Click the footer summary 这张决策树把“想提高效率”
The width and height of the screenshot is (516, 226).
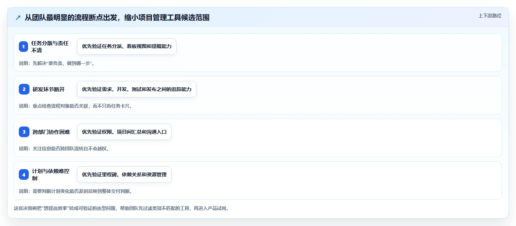pos(122,208)
